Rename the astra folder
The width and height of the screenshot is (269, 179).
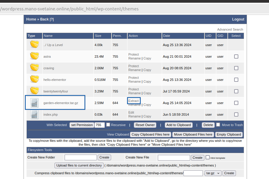[135, 58]
